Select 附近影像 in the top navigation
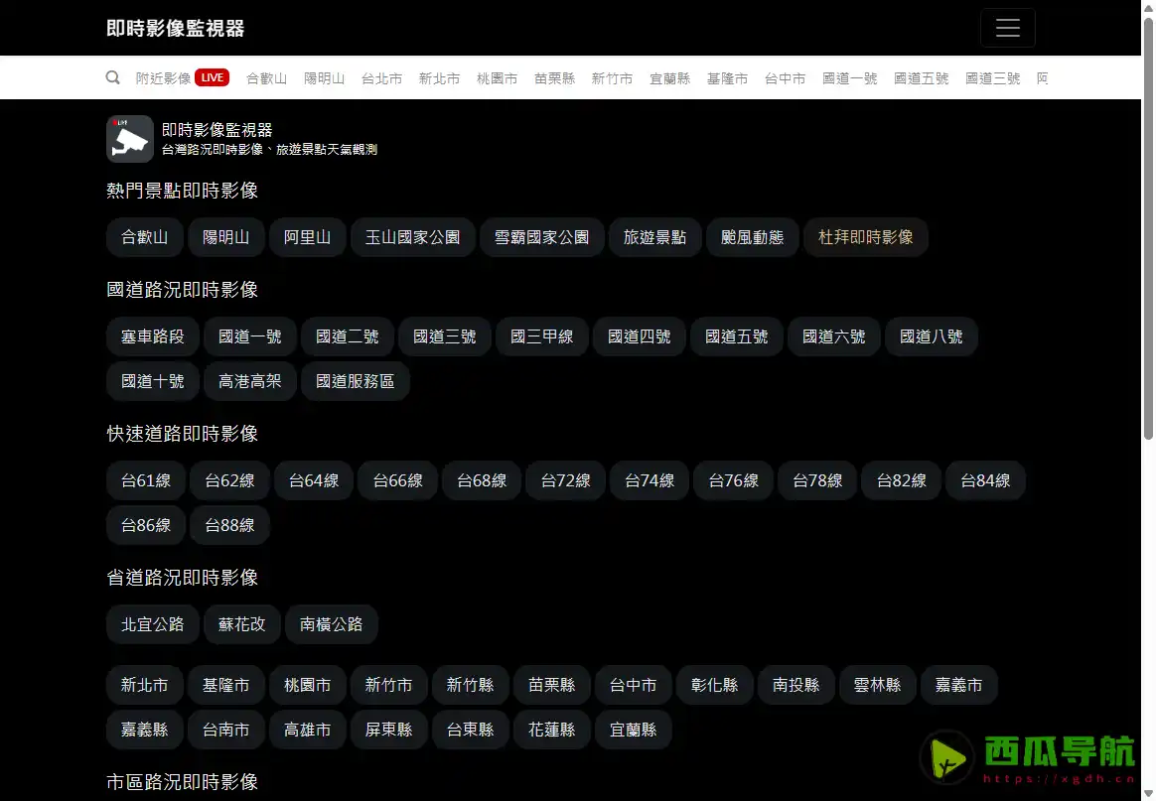Viewport: 1156px width, 801px height. 162,77
